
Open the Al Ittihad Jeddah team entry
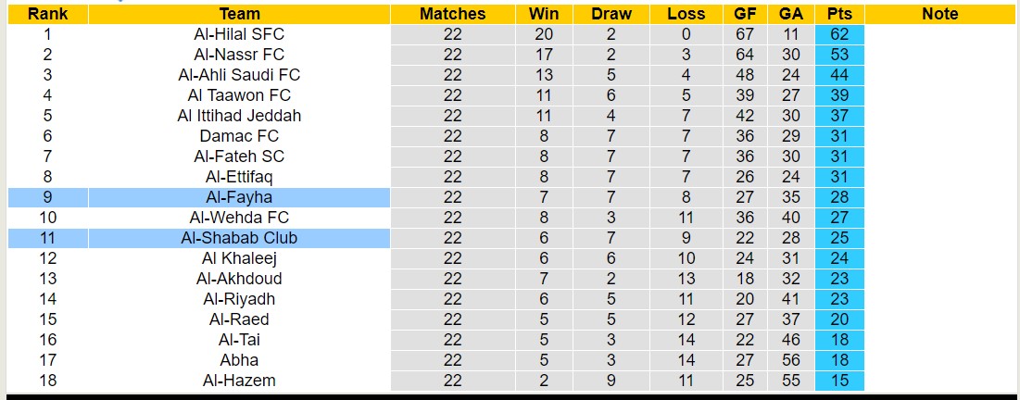[x=239, y=116]
